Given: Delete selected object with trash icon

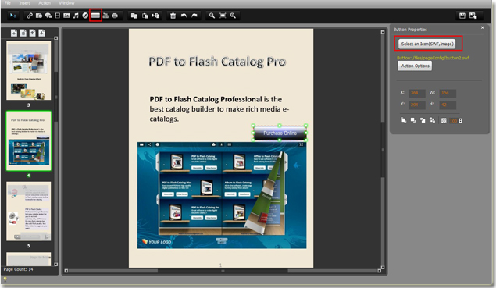Looking at the screenshot, I should click(173, 16).
